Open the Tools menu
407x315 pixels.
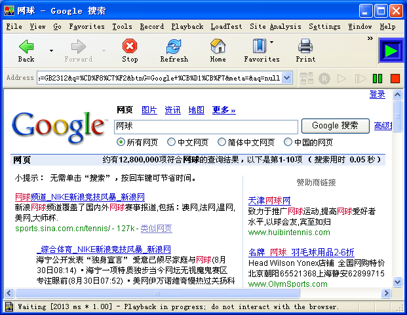point(122,26)
